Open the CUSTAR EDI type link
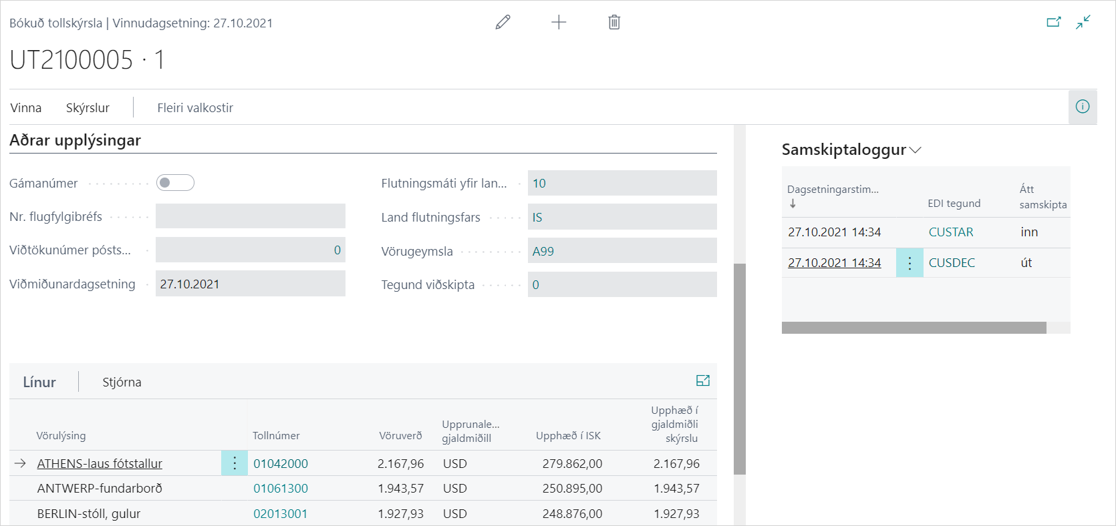This screenshot has width=1116, height=526. click(951, 232)
